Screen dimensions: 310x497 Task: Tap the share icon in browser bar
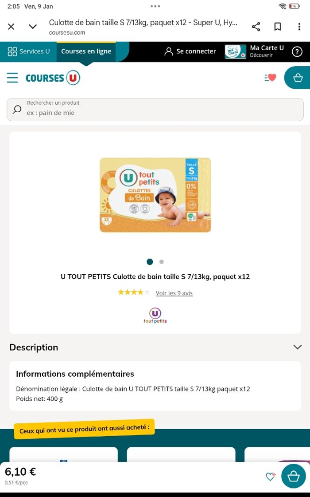[256, 27]
